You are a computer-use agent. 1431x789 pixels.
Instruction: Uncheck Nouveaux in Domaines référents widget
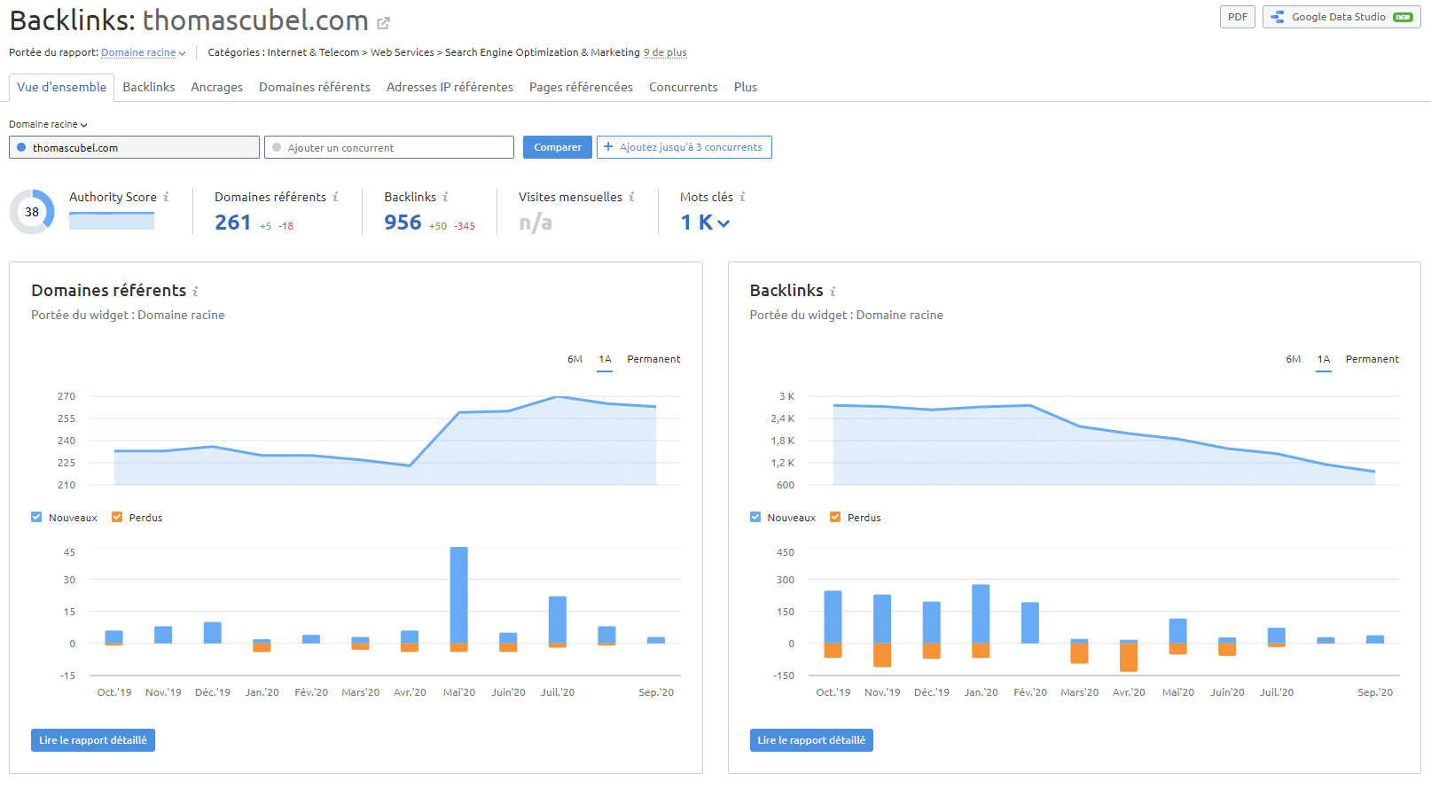coord(36,517)
